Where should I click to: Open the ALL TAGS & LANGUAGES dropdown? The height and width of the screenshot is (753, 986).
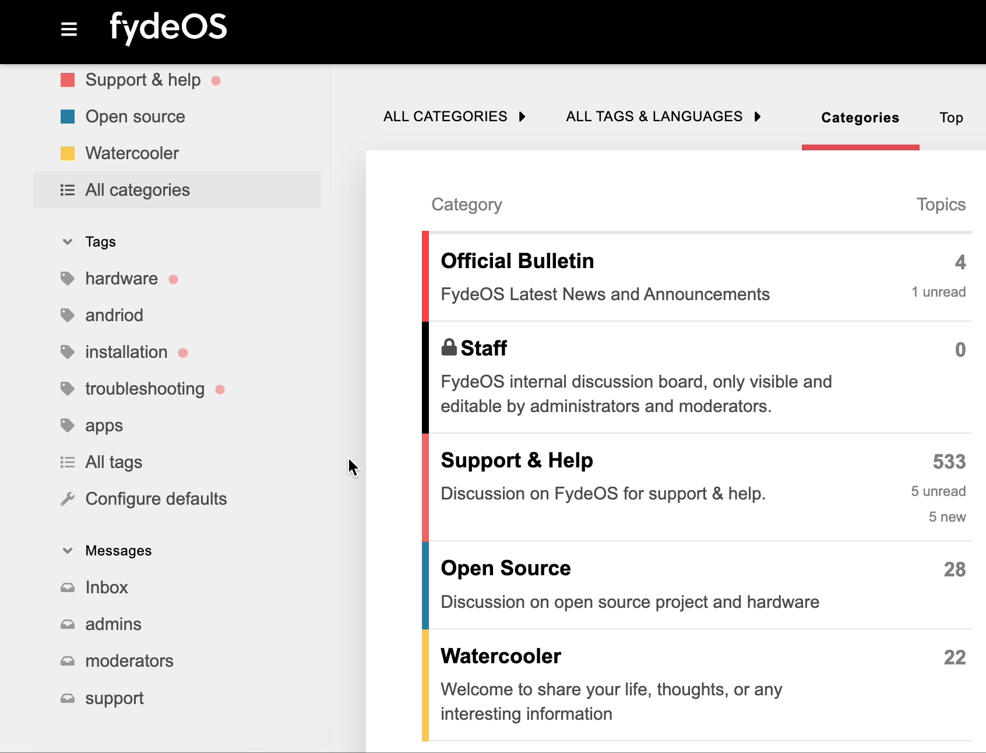coord(664,117)
